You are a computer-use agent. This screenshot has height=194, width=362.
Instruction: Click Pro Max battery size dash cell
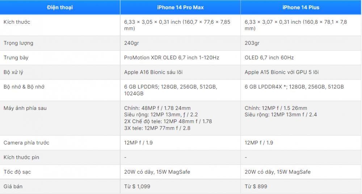pos(180,158)
